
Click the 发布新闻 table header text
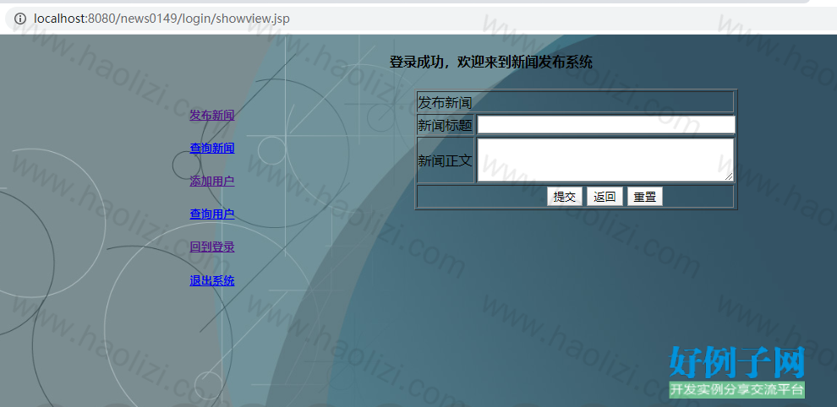446,102
